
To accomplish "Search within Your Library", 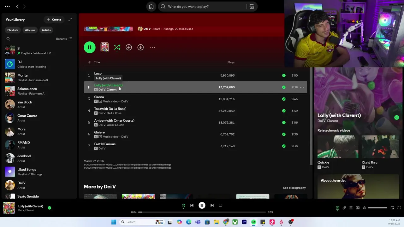I will click(8, 39).
